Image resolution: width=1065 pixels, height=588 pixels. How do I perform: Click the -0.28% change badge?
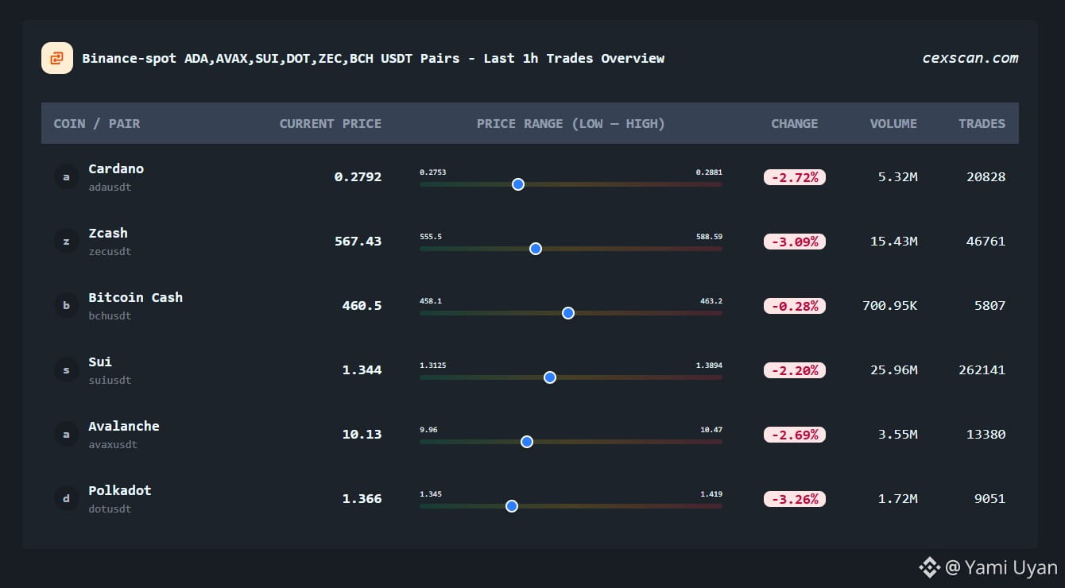[795, 306]
